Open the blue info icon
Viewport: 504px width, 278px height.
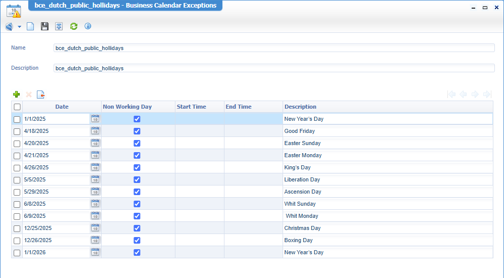click(x=88, y=26)
